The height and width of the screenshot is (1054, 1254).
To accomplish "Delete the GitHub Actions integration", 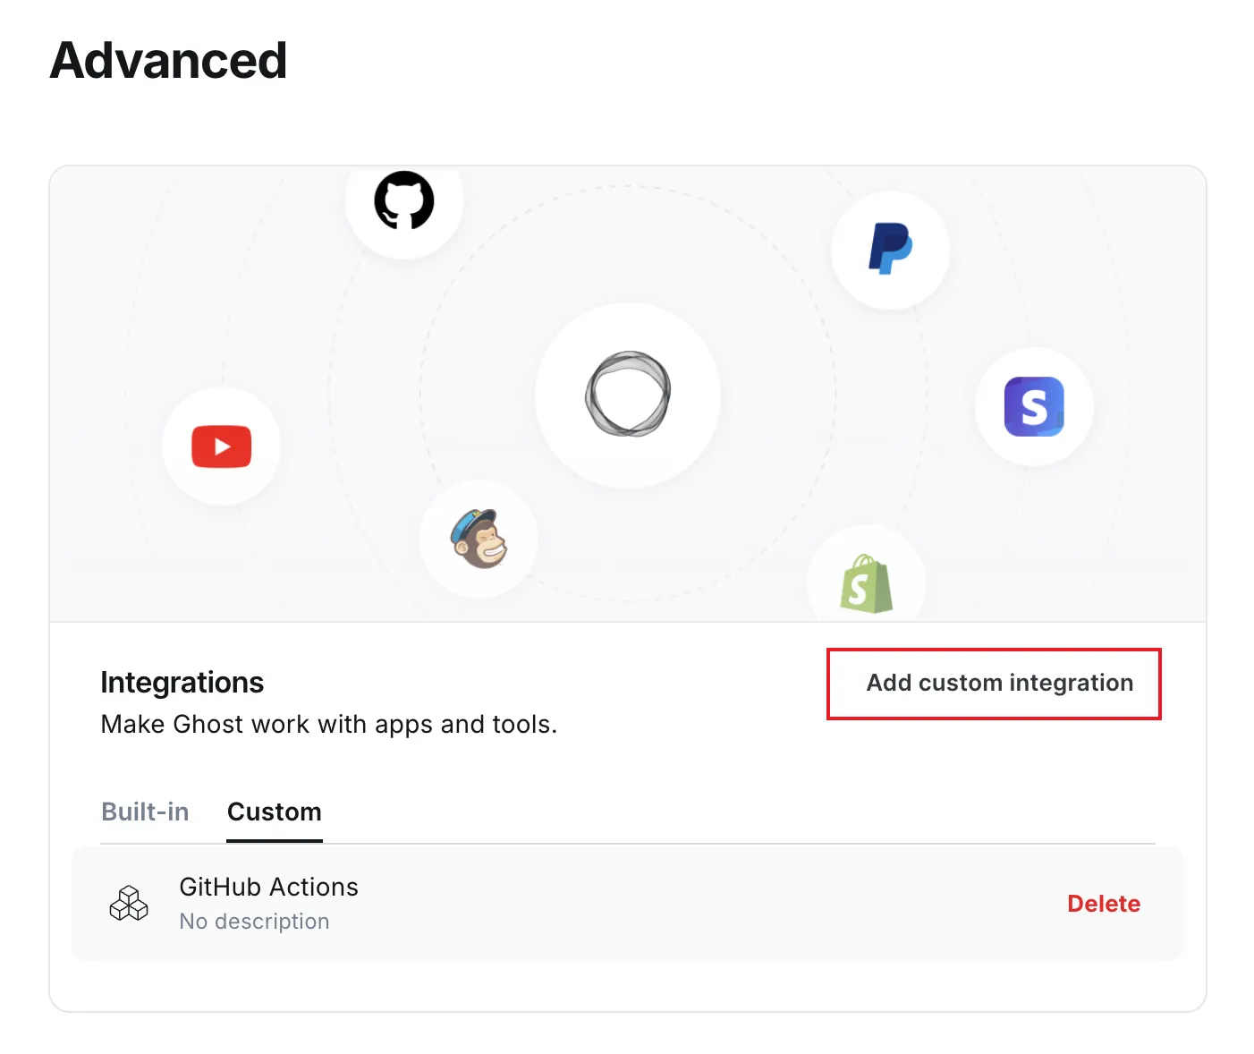I will coord(1104,903).
